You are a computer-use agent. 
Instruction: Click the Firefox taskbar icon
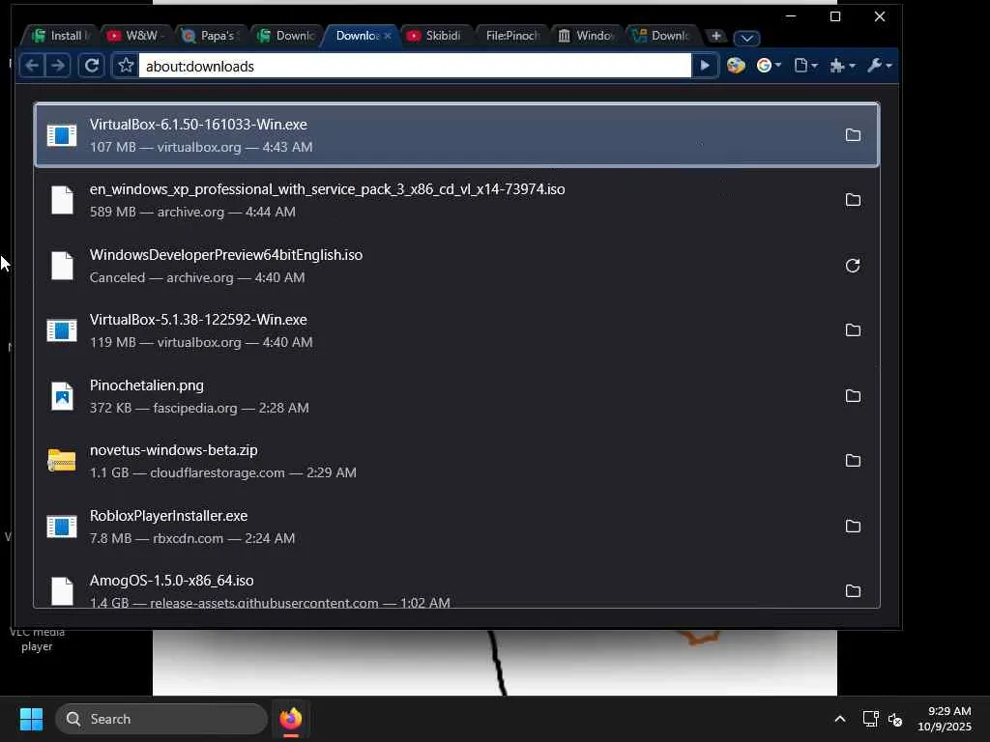coord(290,719)
